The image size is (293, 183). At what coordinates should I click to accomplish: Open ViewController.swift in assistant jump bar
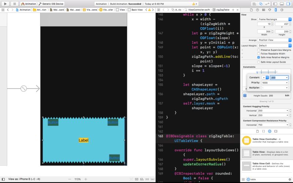pyautogui.click(x=197, y=10)
